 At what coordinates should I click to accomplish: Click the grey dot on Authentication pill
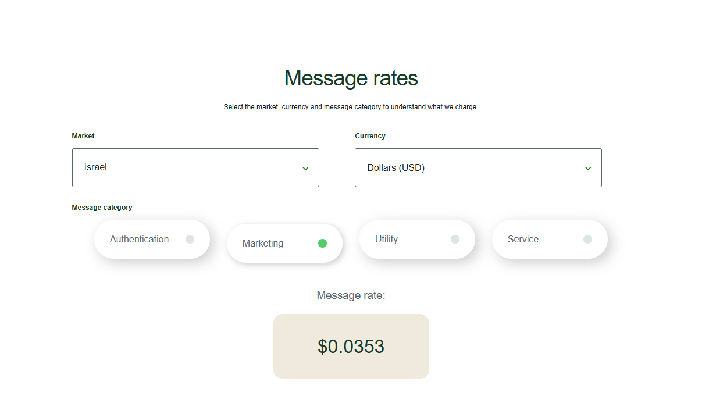pyautogui.click(x=190, y=239)
